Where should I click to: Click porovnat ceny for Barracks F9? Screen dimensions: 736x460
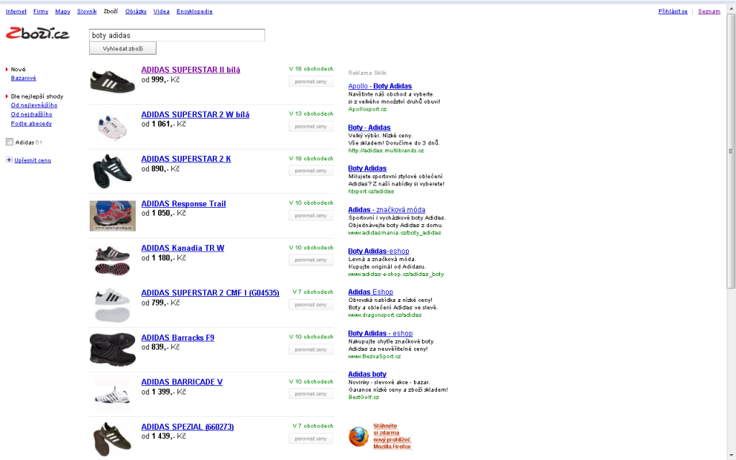click(310, 350)
